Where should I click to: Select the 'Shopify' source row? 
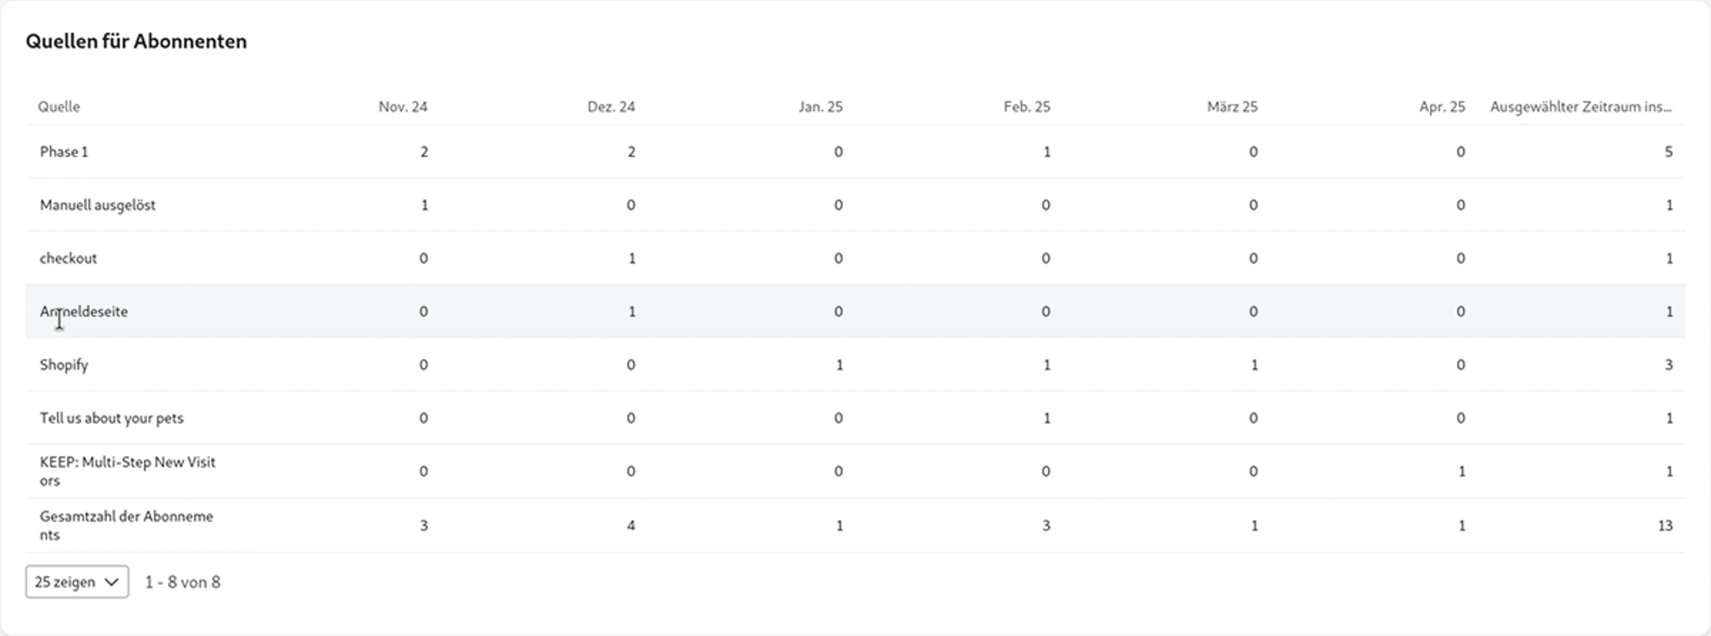point(855,365)
